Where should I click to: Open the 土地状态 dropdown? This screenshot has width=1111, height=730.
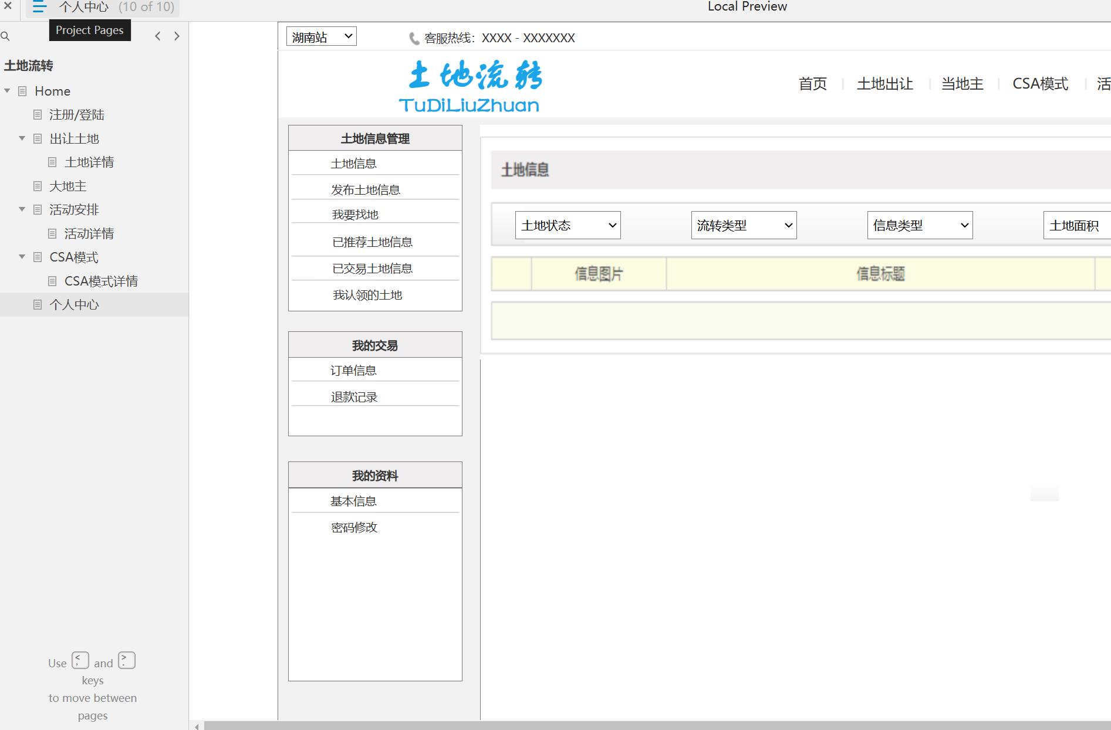(568, 225)
